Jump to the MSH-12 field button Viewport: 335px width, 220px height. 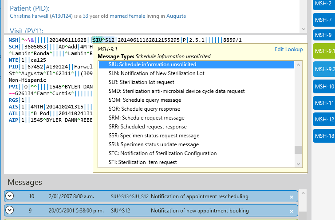tap(323, 119)
